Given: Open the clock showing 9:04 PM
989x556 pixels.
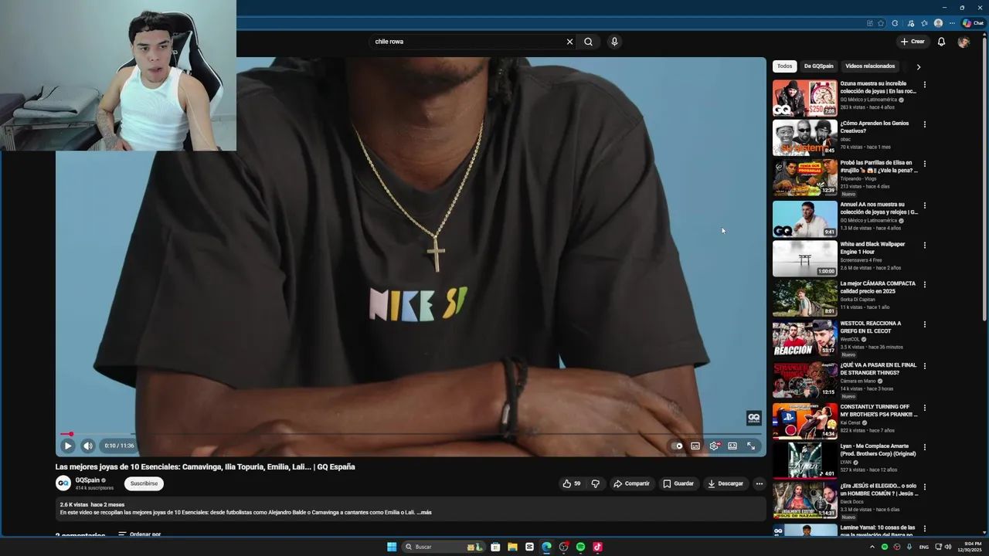Looking at the screenshot, I should (969, 547).
